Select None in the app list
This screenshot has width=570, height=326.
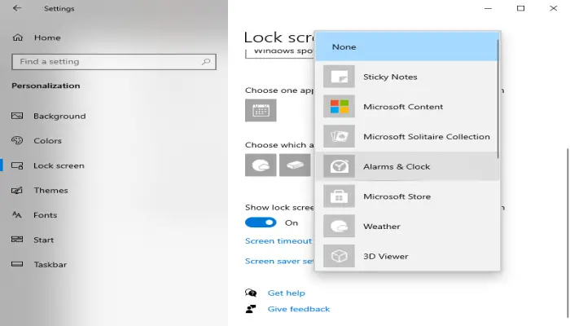(x=407, y=46)
